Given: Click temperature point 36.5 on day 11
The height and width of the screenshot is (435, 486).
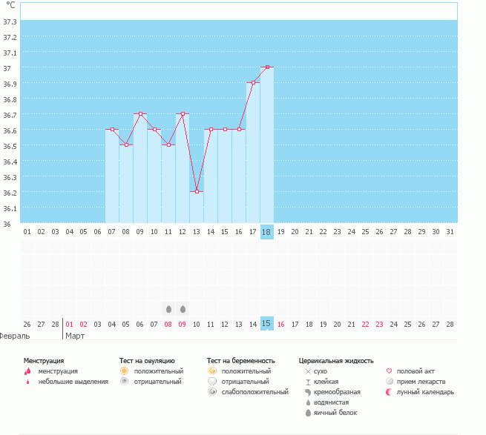Looking at the screenshot, I should (x=168, y=145).
